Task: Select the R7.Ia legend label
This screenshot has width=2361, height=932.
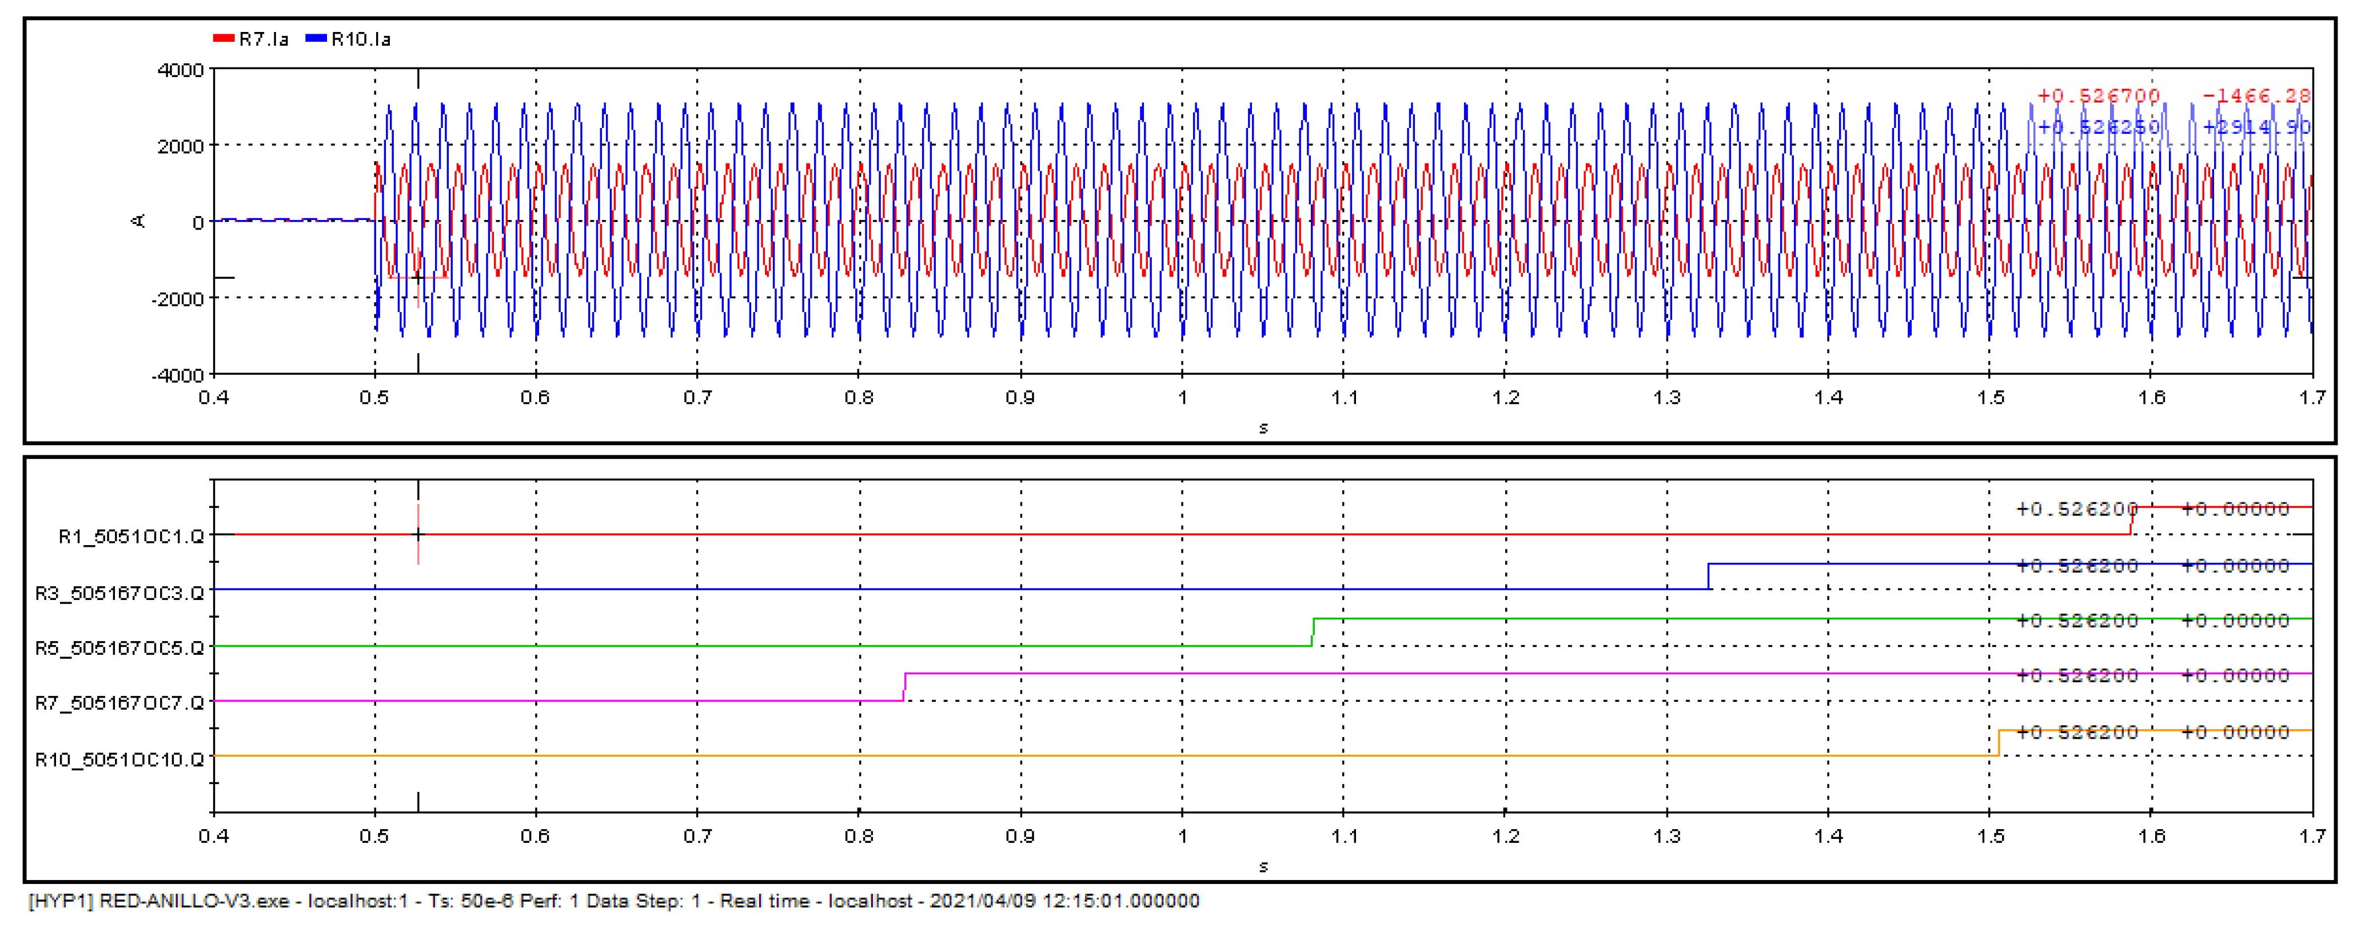Action: (x=264, y=38)
